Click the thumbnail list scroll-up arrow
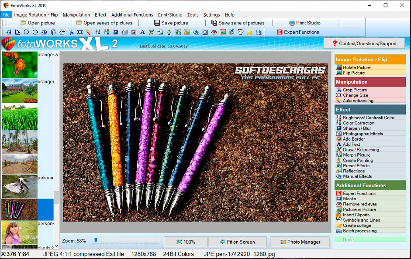Image resolution: width=411 pixels, height=259 pixels. (56, 55)
